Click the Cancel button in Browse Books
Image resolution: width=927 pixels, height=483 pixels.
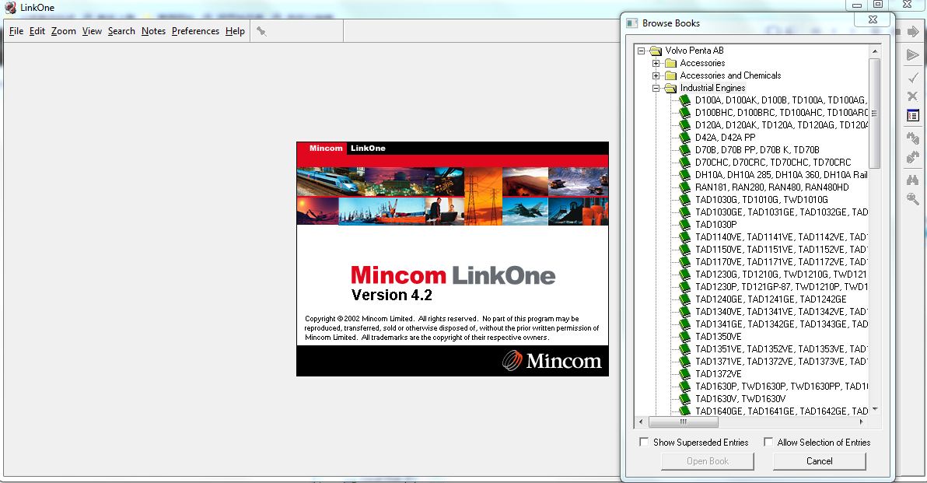tap(820, 461)
